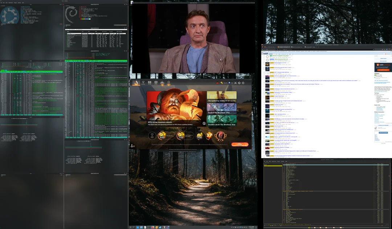
Task: Click the gems counter icon in MTG Arena
Action: (x=229, y=83)
